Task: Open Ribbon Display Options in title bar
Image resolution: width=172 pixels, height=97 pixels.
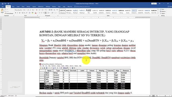Action: tap(159, 4)
